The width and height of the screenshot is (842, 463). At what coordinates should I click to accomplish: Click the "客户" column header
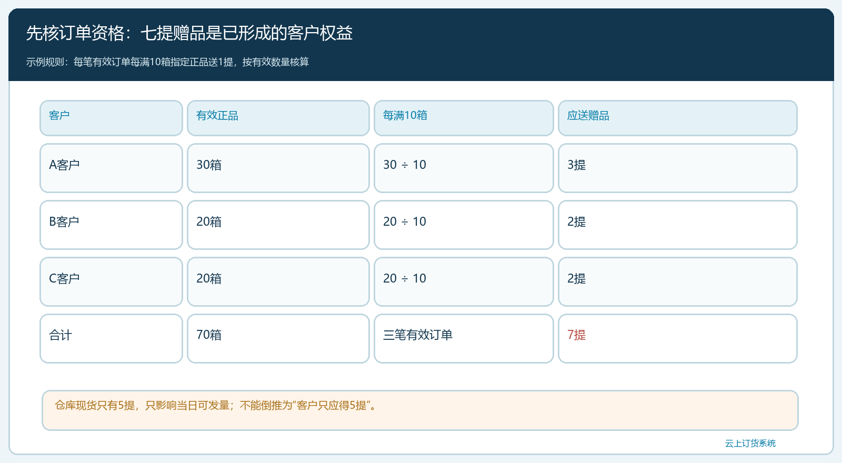111,118
